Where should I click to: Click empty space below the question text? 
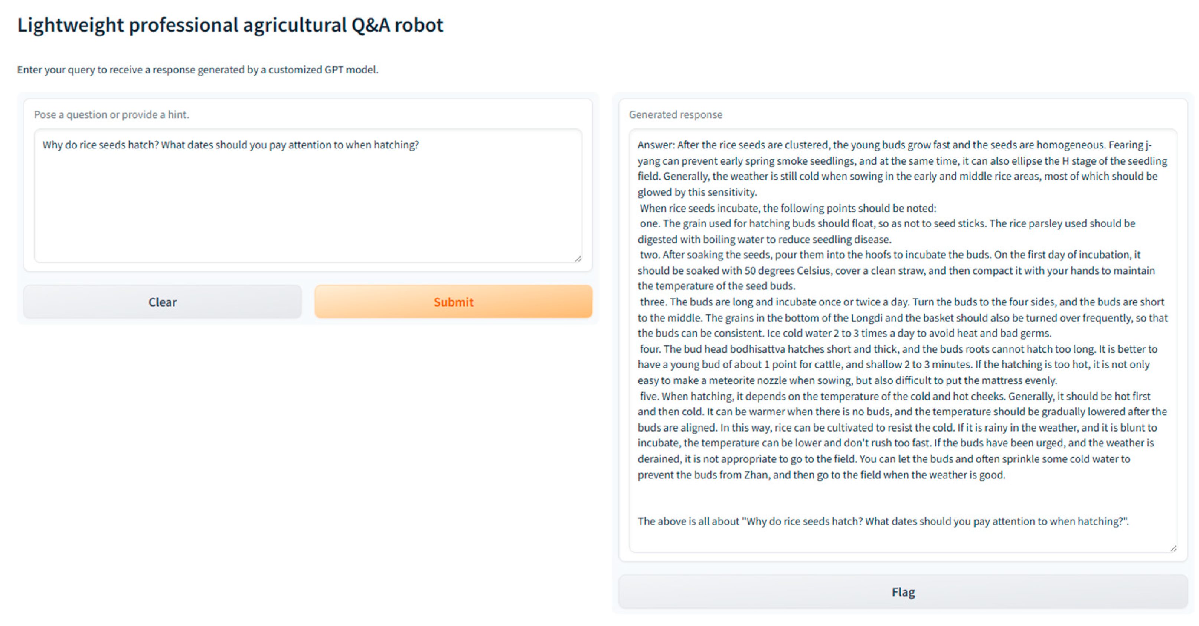(307, 219)
